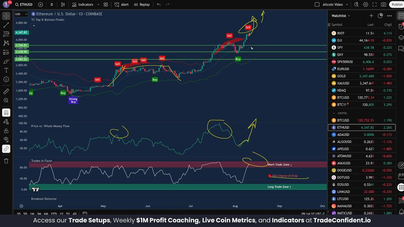The width and height of the screenshot is (404, 227).
Task: Add a symbol to compare
Action: 40,4
